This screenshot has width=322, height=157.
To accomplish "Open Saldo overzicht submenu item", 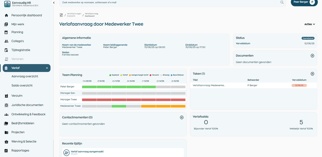I will [22, 86].
